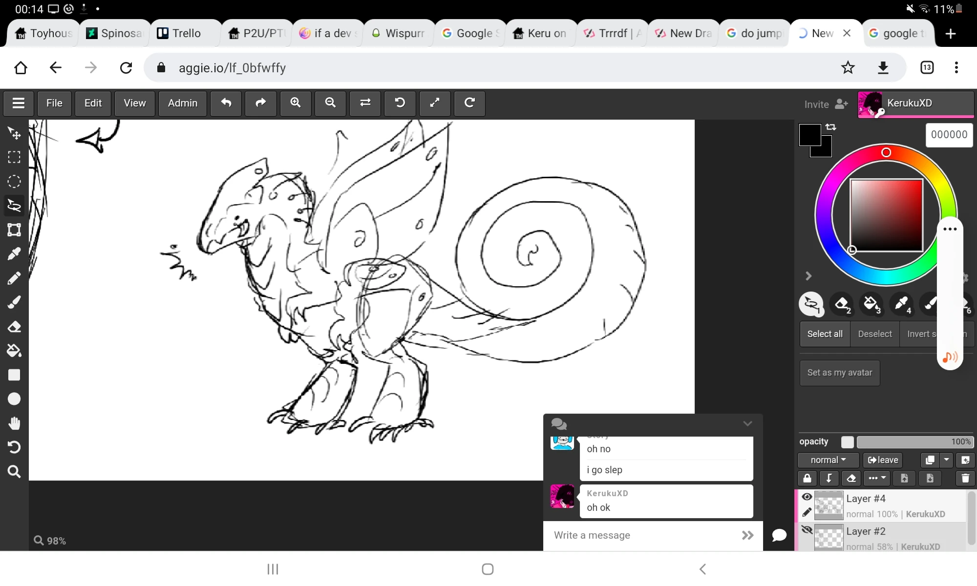This screenshot has height=586, width=977.
Task: Click the add new layer icon
Action: (x=965, y=460)
